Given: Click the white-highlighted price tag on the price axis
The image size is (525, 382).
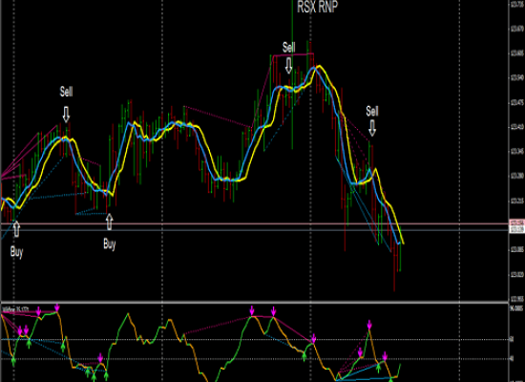Looking at the screenshot, I should (x=516, y=229).
